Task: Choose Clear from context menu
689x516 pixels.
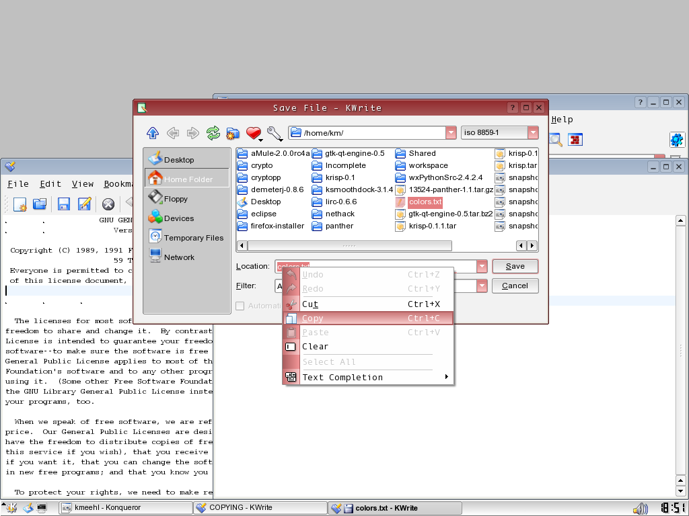Action: coord(368,346)
